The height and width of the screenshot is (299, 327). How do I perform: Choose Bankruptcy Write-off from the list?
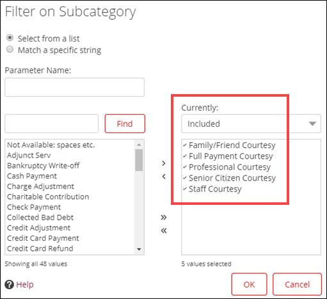[x=43, y=166]
